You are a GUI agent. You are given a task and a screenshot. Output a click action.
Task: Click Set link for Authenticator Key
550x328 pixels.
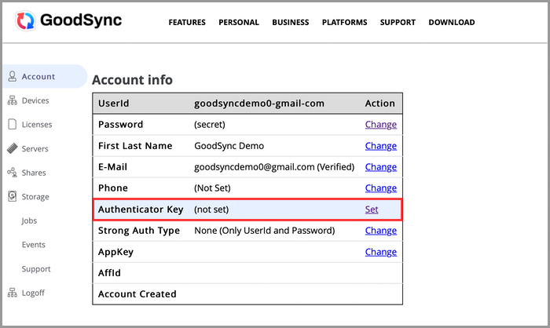tap(372, 210)
